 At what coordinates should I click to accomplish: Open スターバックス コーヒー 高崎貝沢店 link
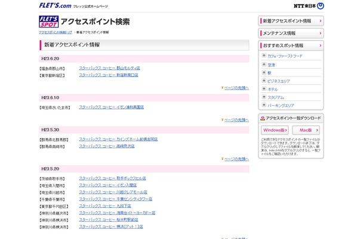(107, 146)
